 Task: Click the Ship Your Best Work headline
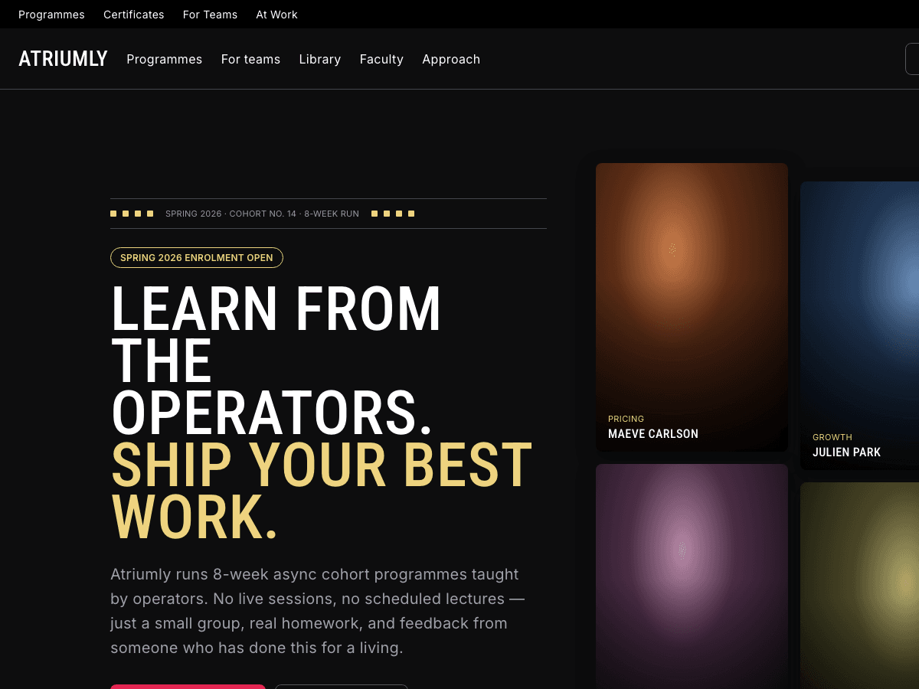[x=322, y=491]
